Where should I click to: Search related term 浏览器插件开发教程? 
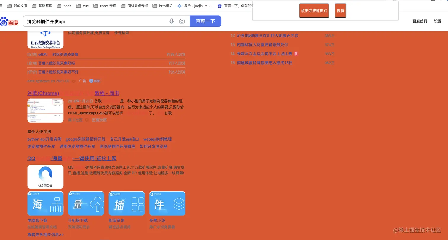[117, 147]
